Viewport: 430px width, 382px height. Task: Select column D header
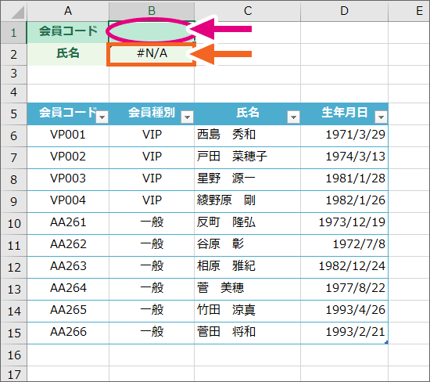tap(345, 11)
